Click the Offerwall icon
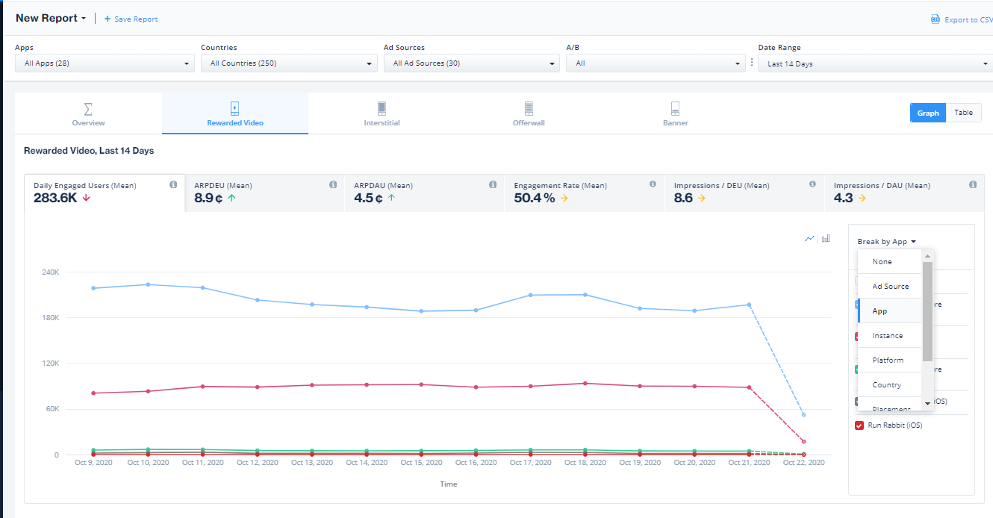Viewport: 993px width, 518px height. click(529, 107)
